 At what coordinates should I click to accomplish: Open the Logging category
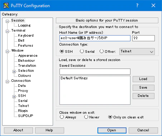point(24,25)
